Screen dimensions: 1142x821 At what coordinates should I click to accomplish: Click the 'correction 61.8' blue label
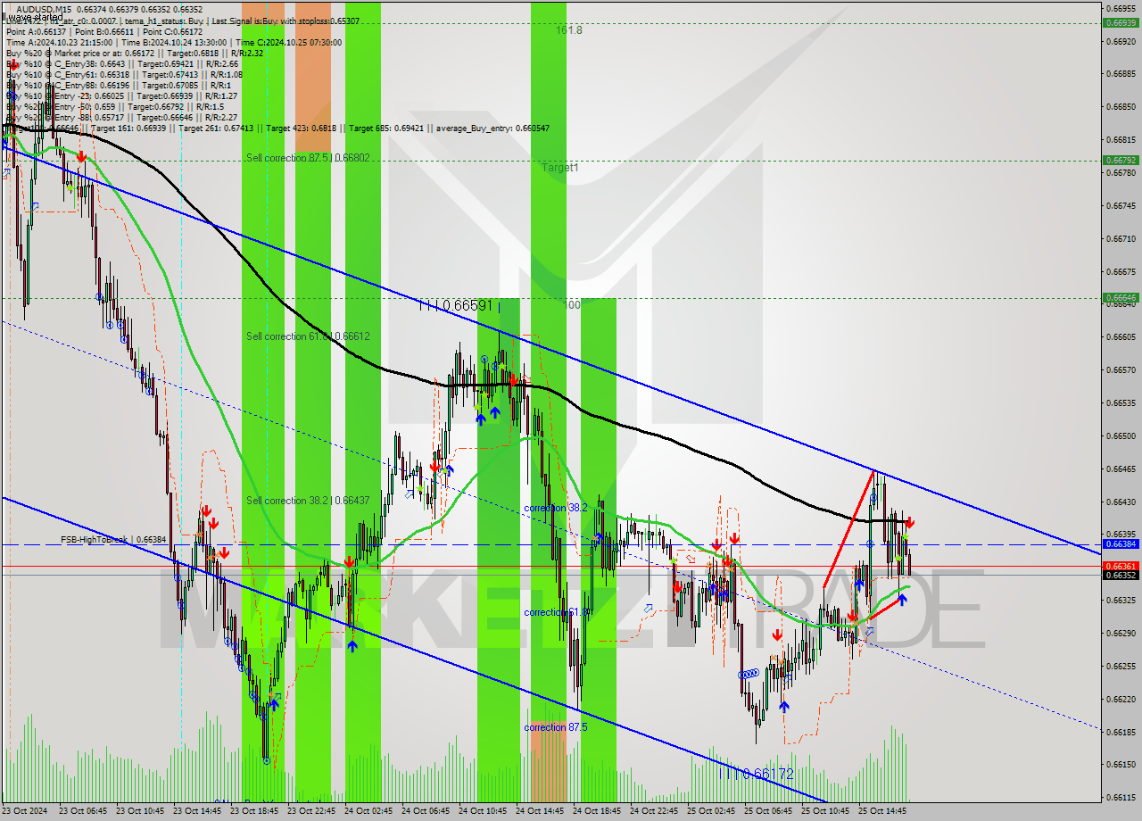(555, 612)
